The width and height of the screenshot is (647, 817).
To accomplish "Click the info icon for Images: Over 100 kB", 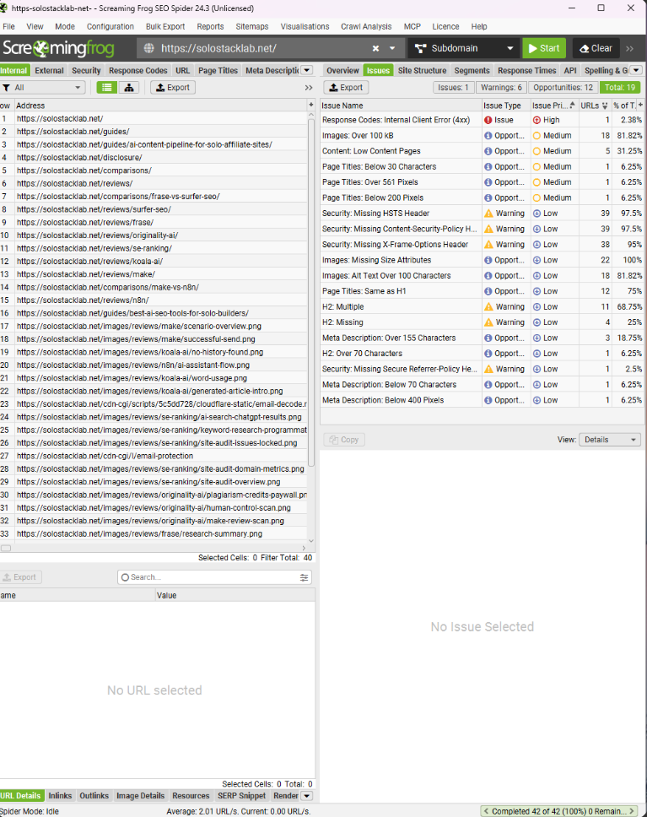I will [488, 136].
